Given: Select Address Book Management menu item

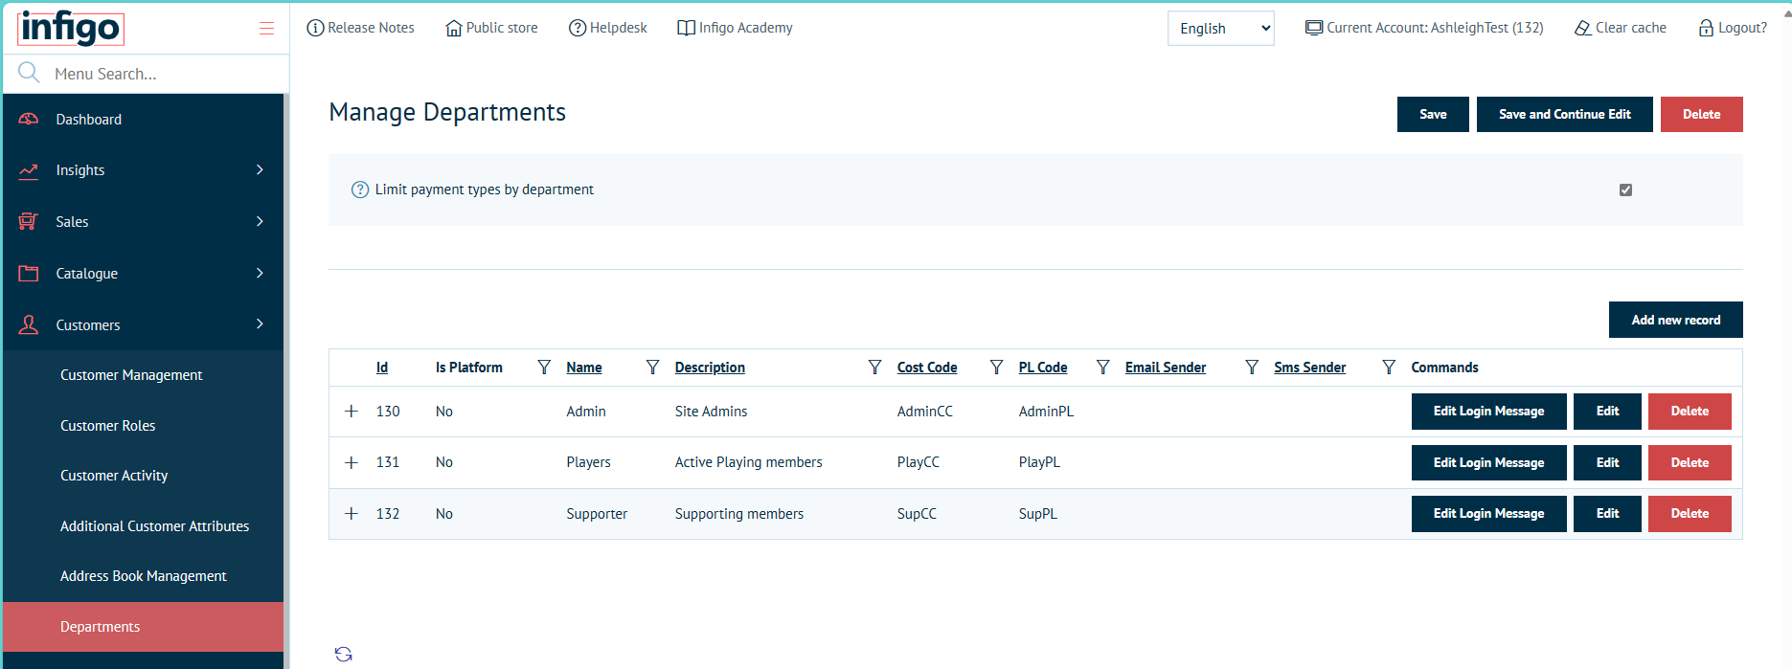Looking at the screenshot, I should pos(144,576).
